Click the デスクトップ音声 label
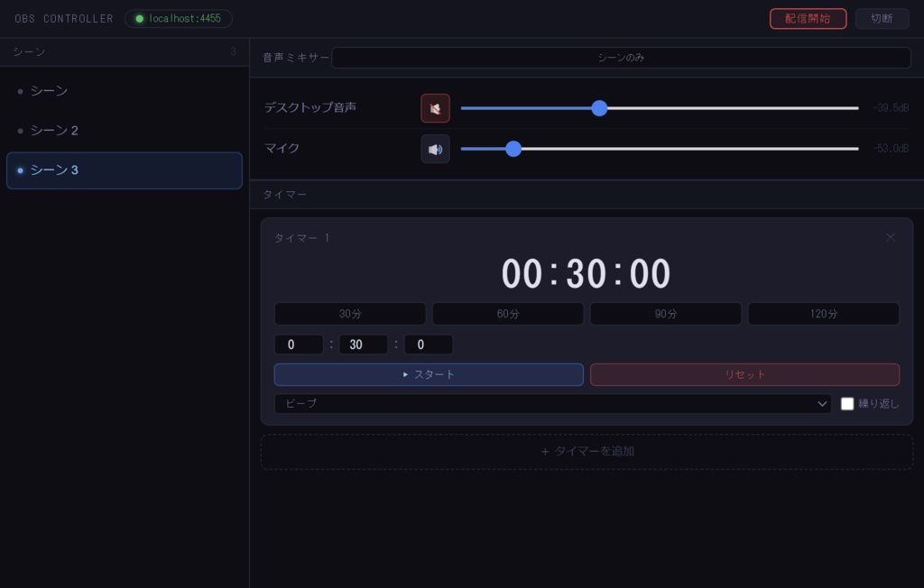Viewport: 924px width, 588px height. [x=310, y=107]
